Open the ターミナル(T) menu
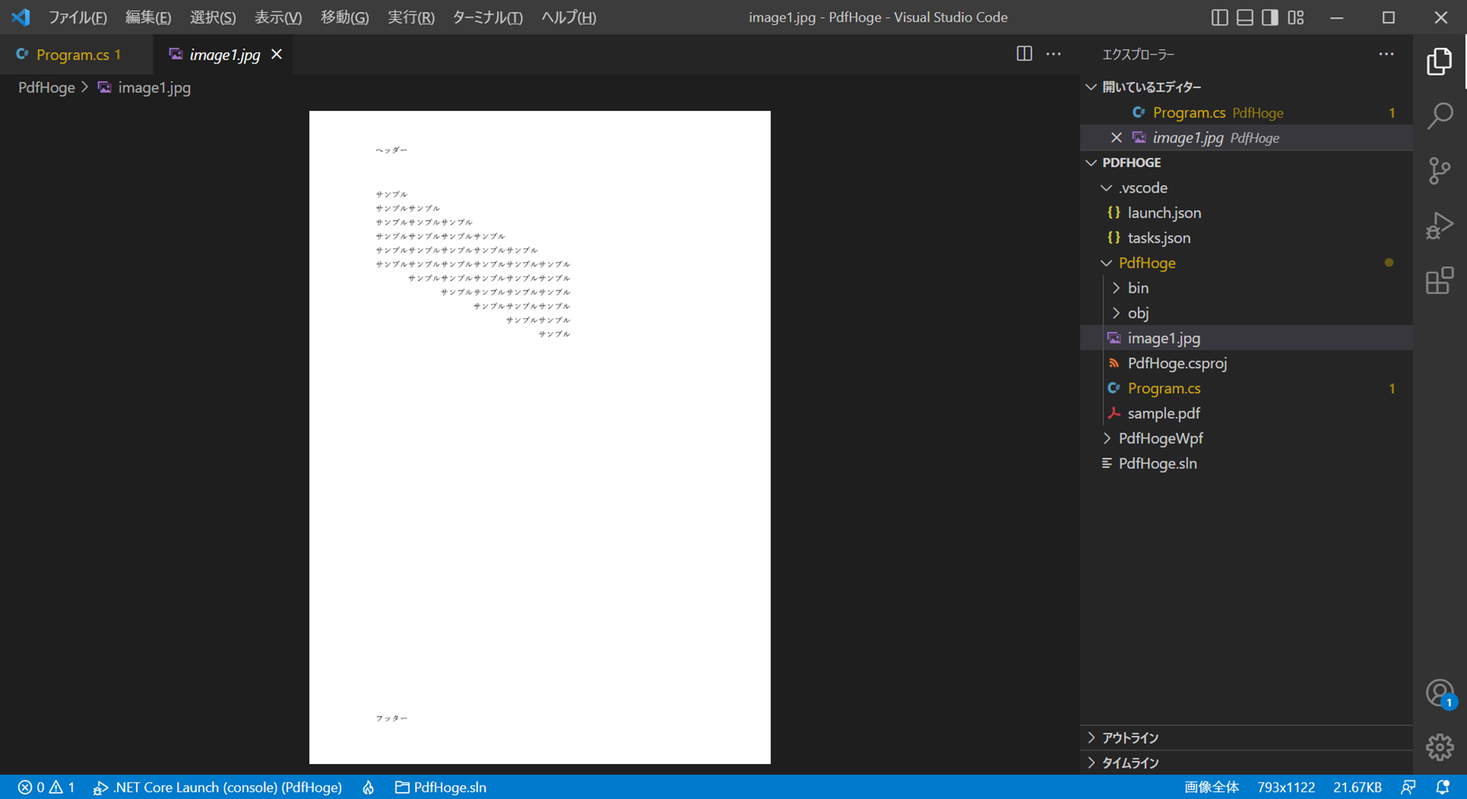Image resolution: width=1467 pixels, height=799 pixels. click(x=488, y=17)
